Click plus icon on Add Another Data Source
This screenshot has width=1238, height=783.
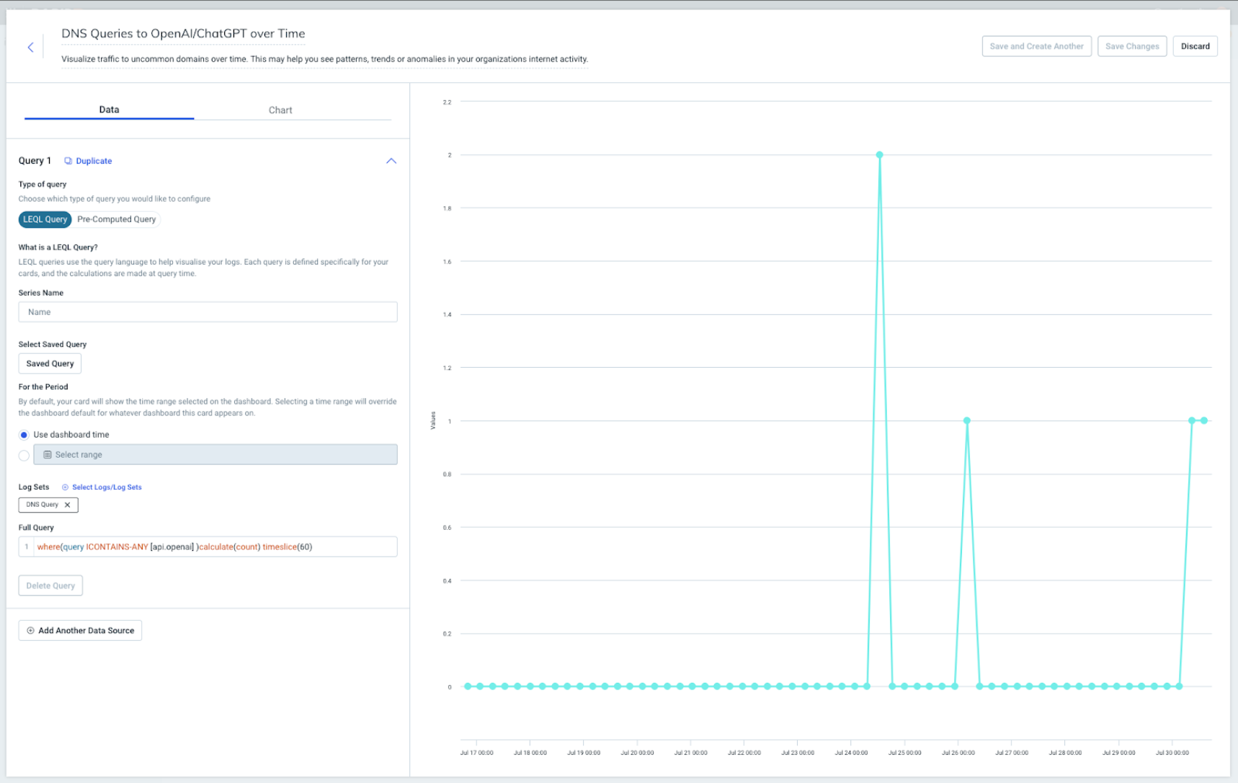click(x=30, y=631)
